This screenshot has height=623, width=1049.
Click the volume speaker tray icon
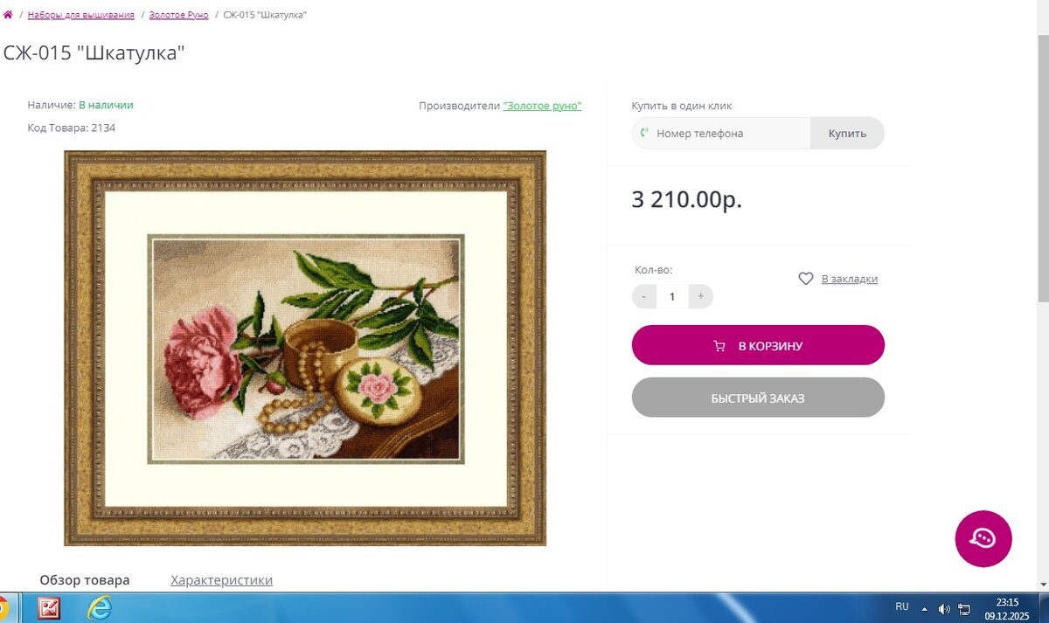click(944, 608)
